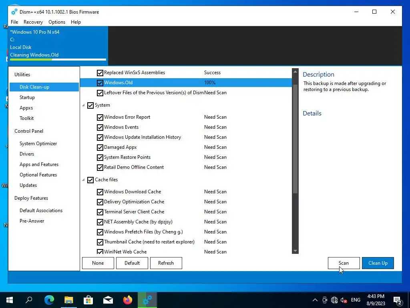This screenshot has width=410, height=308.
Task: Uncheck Windows.Old checkbox
Action: [x=100, y=83]
